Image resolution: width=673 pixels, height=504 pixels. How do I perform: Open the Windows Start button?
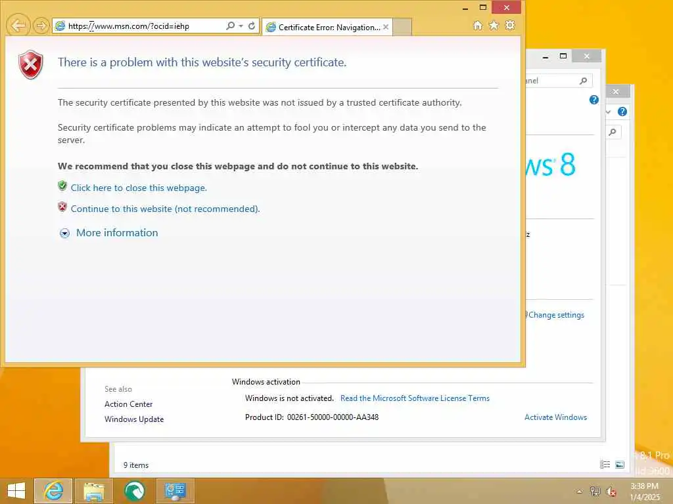(x=16, y=491)
